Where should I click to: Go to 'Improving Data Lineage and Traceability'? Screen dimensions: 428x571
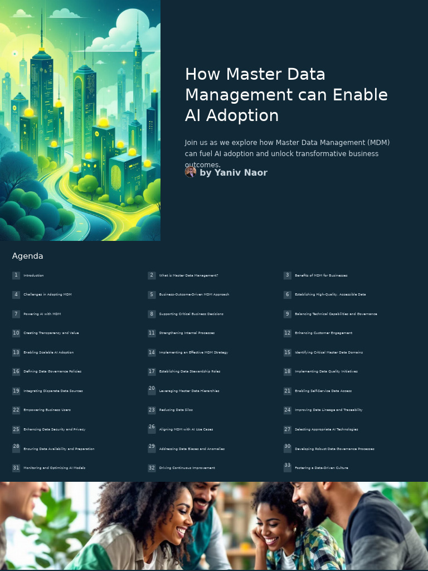329,410
